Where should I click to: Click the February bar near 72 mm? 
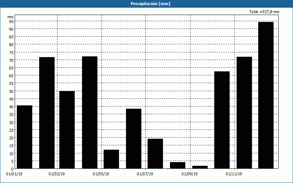[47, 113]
